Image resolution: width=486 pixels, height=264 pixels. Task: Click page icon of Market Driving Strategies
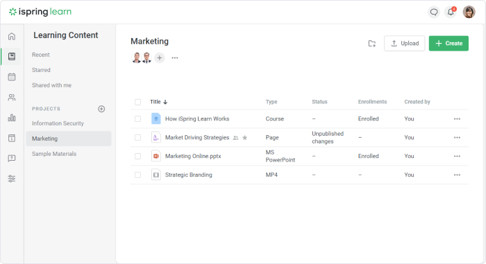[x=156, y=137]
